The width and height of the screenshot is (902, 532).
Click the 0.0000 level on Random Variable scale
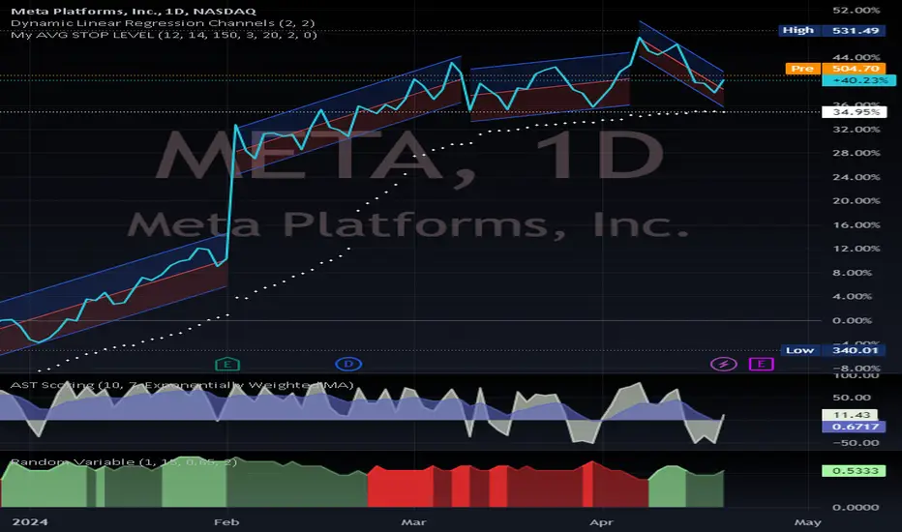pyautogui.click(x=856, y=507)
